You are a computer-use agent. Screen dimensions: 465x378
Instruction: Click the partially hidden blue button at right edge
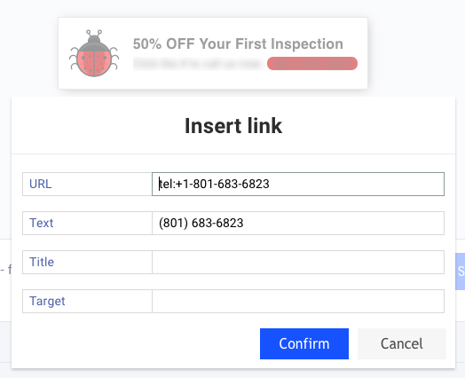point(461,272)
